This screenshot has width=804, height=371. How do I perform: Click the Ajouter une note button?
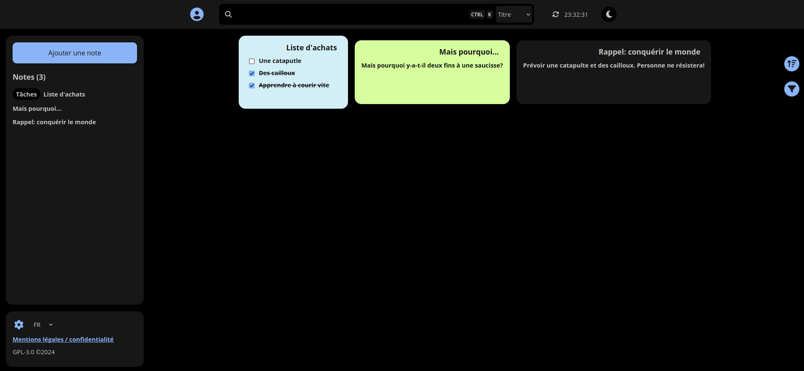coord(75,53)
